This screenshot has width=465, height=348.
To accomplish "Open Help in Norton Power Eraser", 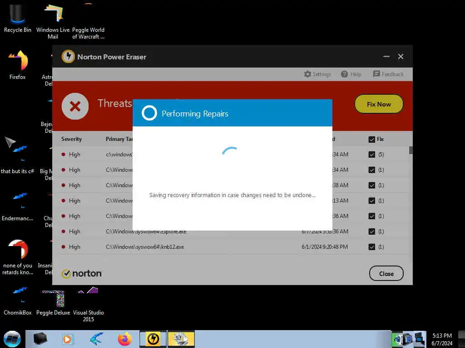I will coord(351,74).
